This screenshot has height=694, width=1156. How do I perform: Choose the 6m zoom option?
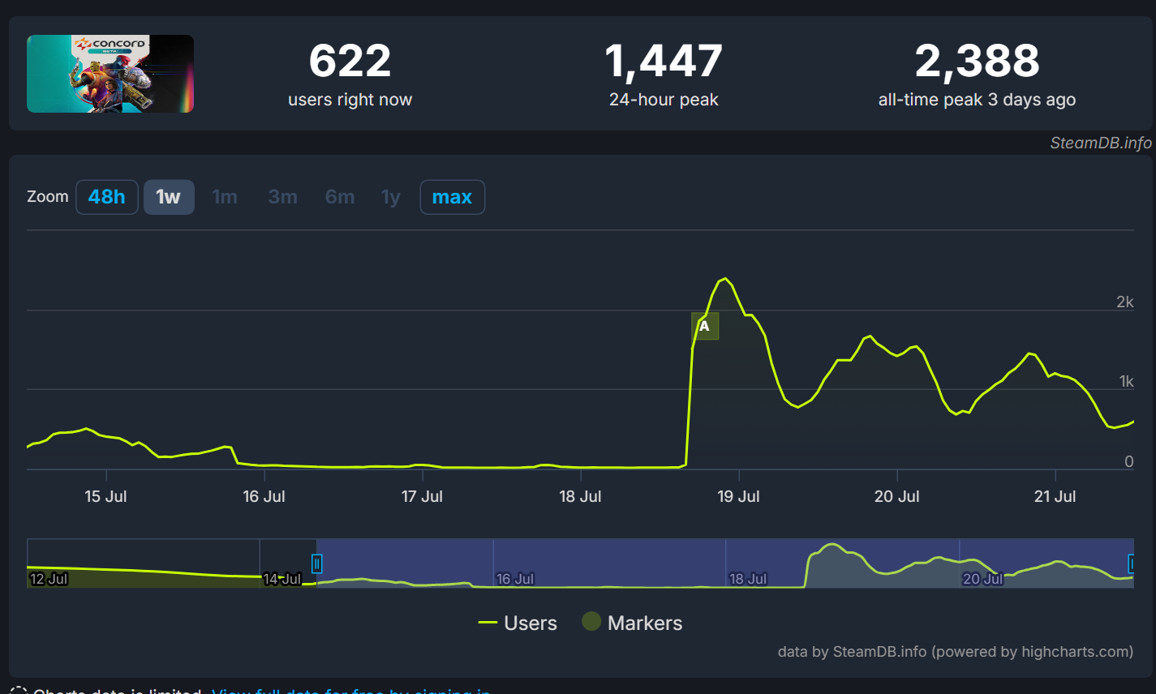coord(340,197)
